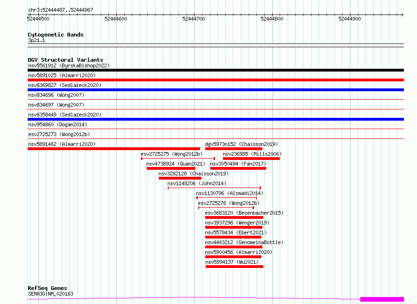417x304 pixels.
Task: Click ruler position 52444800
Action: tap(272, 19)
